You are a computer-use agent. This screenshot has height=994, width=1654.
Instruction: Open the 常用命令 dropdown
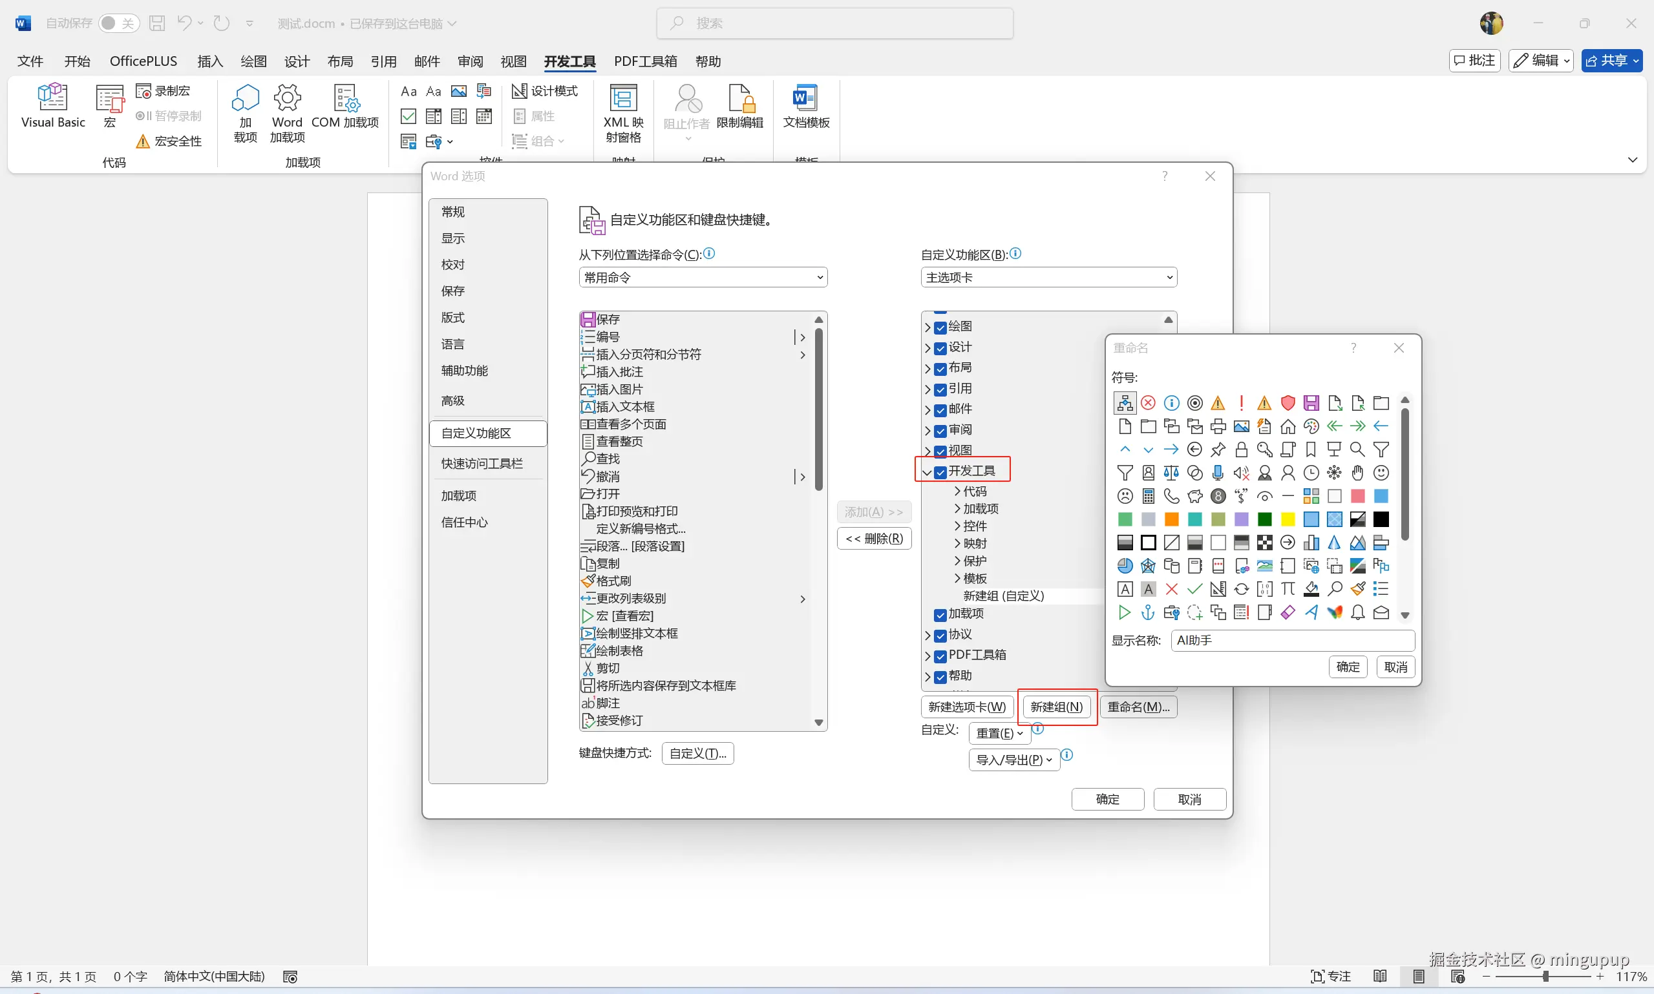703,277
